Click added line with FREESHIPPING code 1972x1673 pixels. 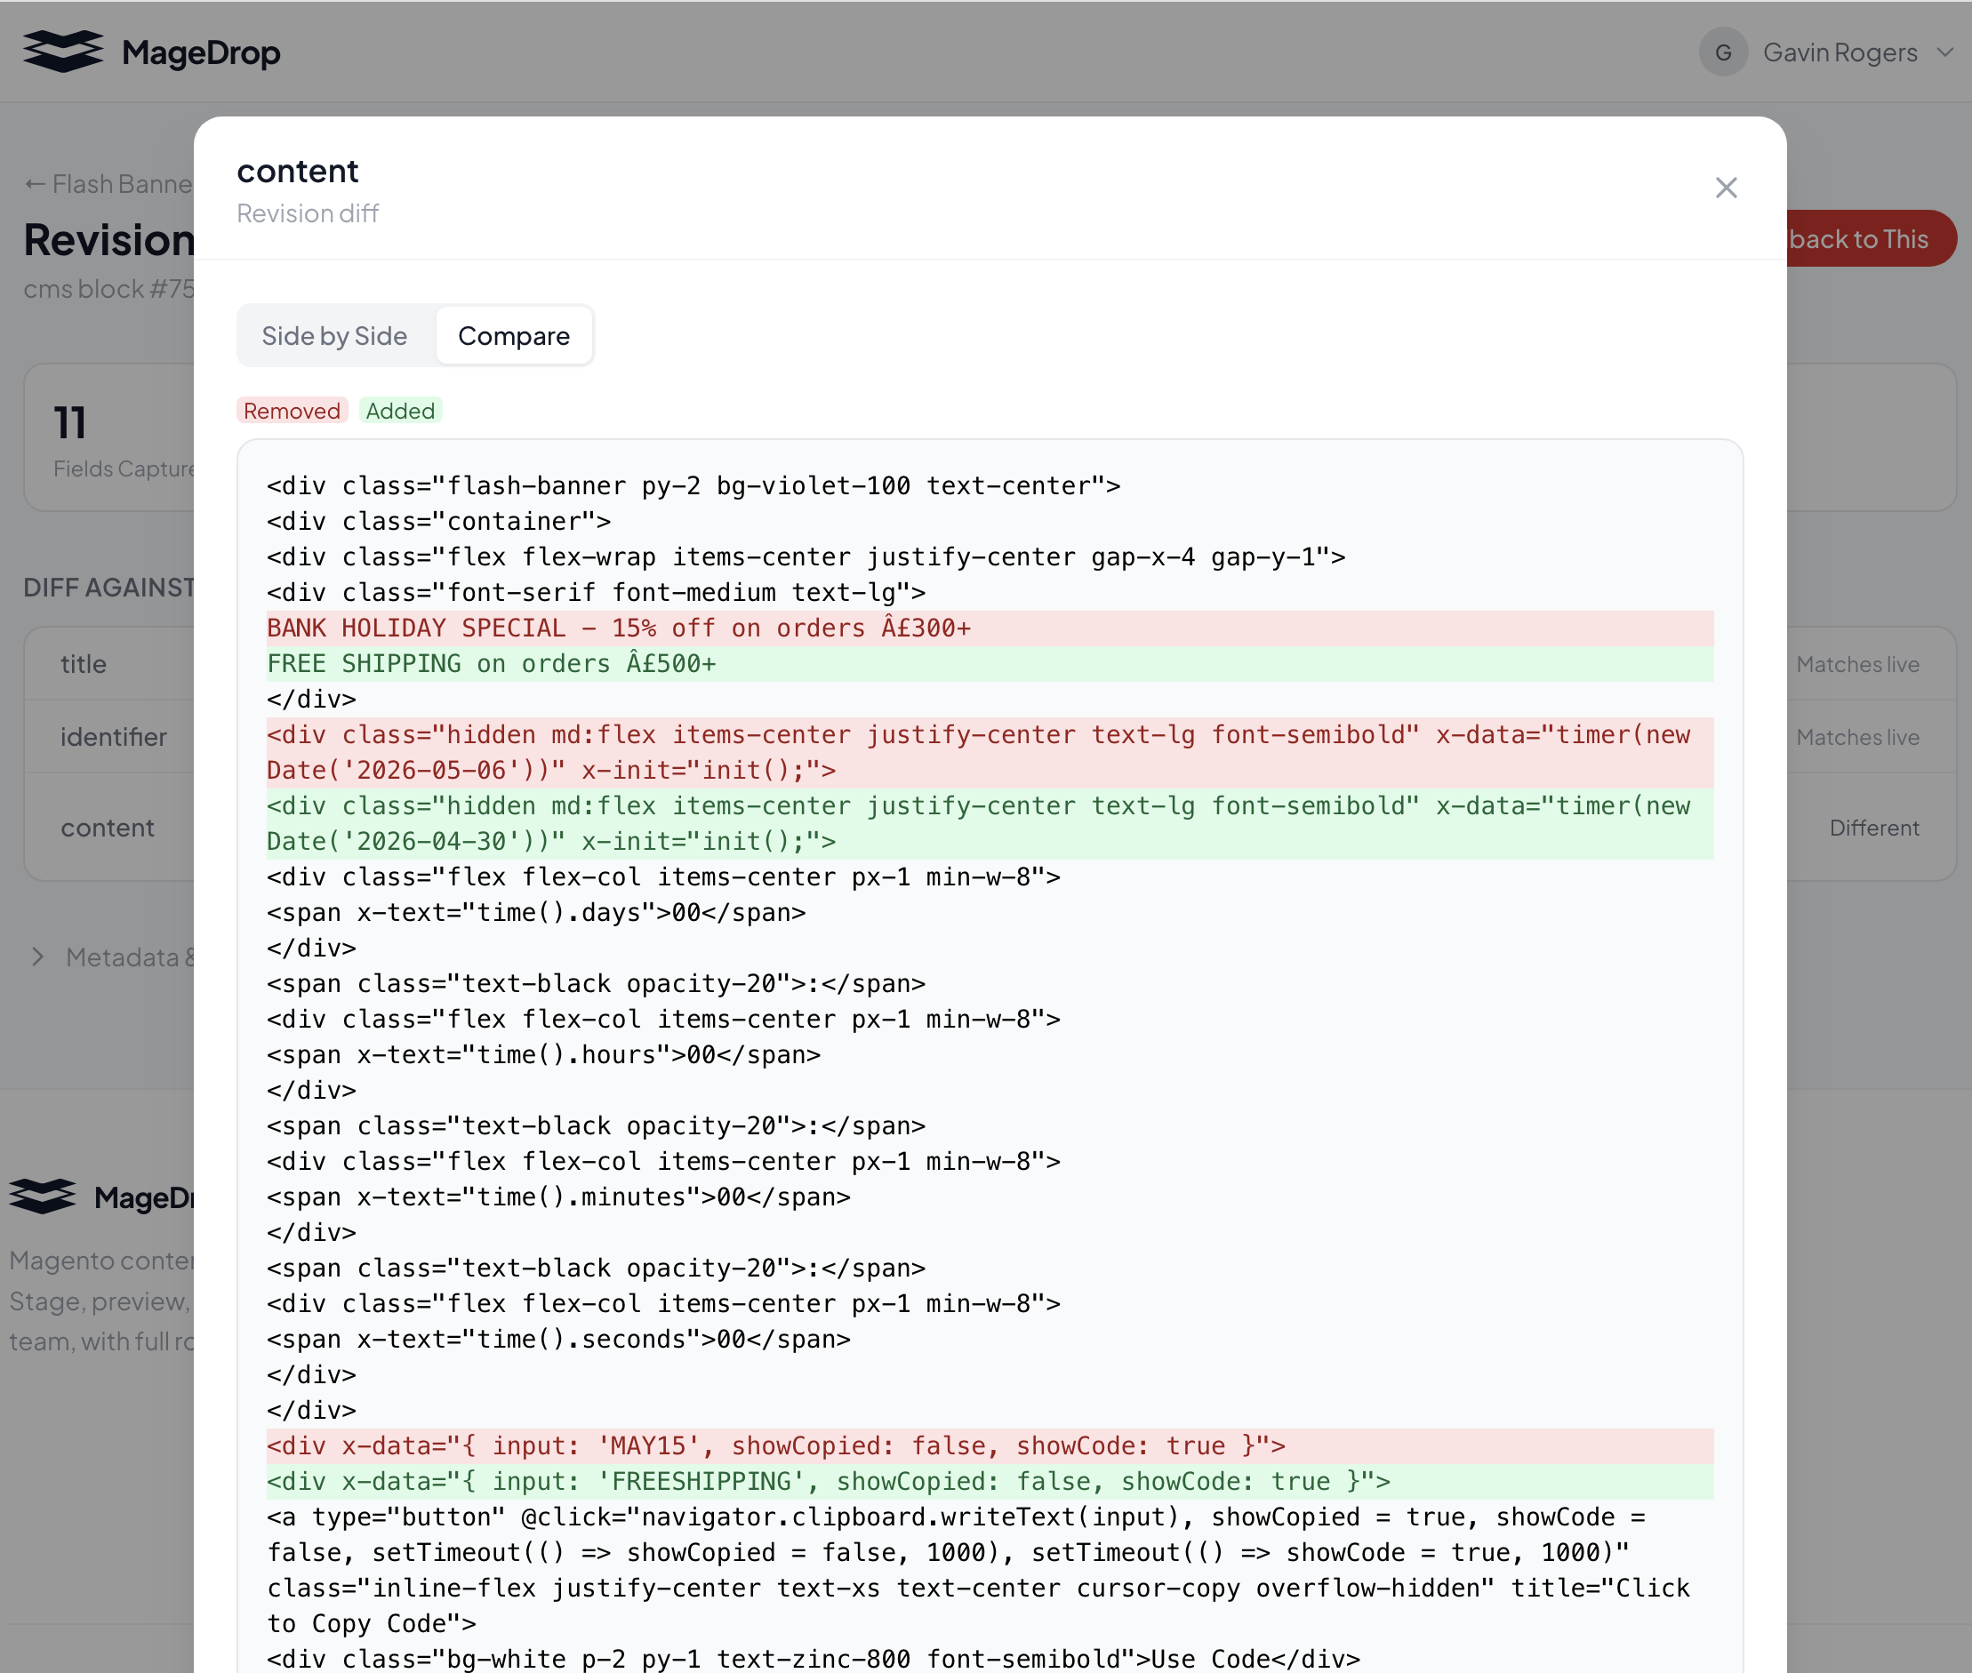coord(990,1481)
